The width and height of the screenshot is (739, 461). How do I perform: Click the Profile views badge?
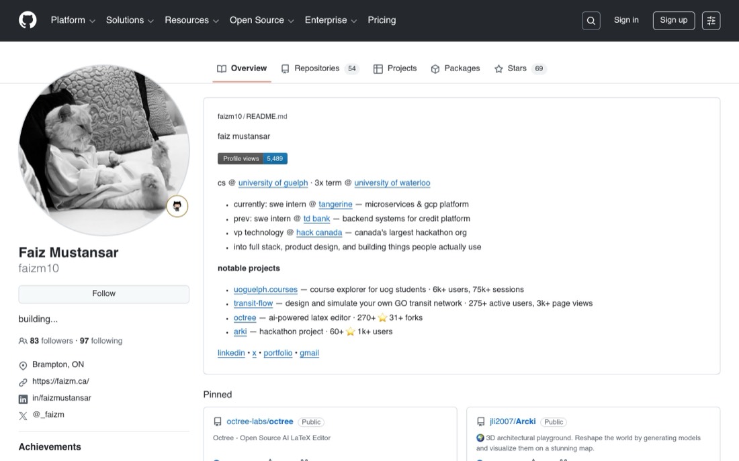click(x=252, y=158)
